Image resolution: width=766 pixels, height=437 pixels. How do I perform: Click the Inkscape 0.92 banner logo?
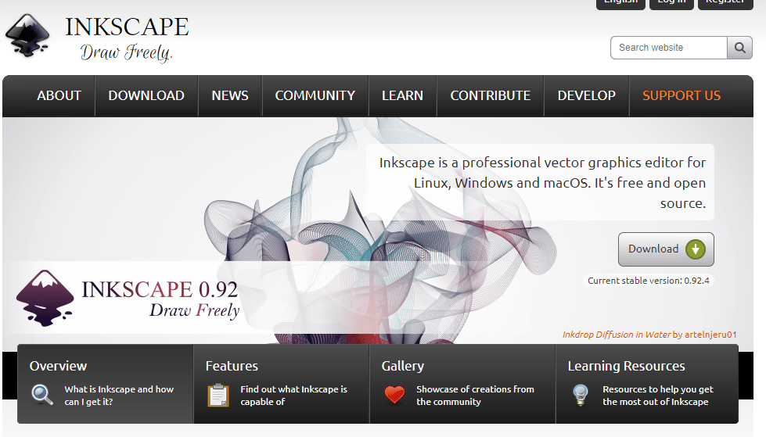(128, 298)
